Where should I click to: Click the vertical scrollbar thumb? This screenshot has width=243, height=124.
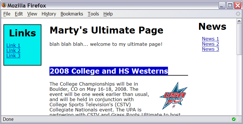(239, 39)
